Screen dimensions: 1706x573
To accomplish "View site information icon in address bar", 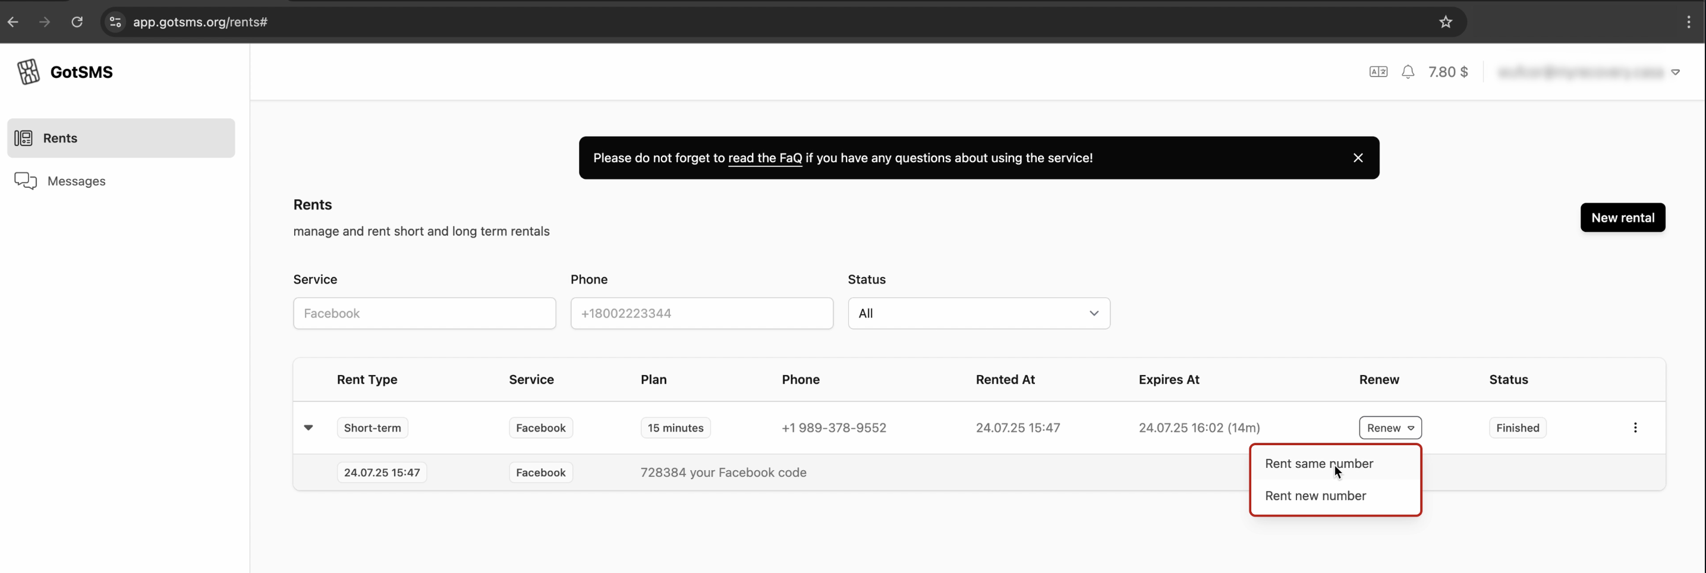I will 115,22.
